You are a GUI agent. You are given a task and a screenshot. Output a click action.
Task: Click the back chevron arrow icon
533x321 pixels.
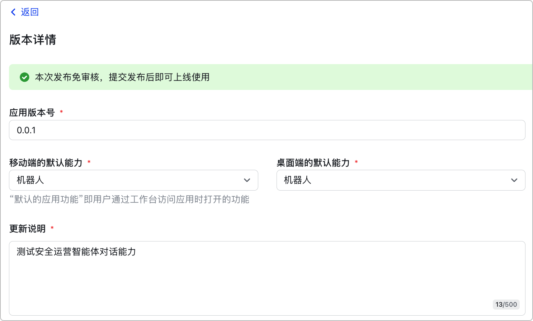pyautogui.click(x=13, y=12)
